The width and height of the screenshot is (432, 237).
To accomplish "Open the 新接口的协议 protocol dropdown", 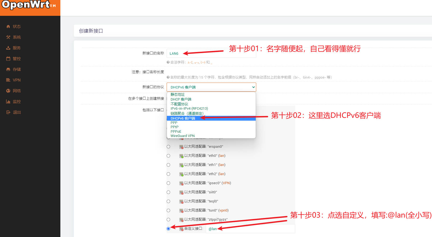I will tap(211, 87).
